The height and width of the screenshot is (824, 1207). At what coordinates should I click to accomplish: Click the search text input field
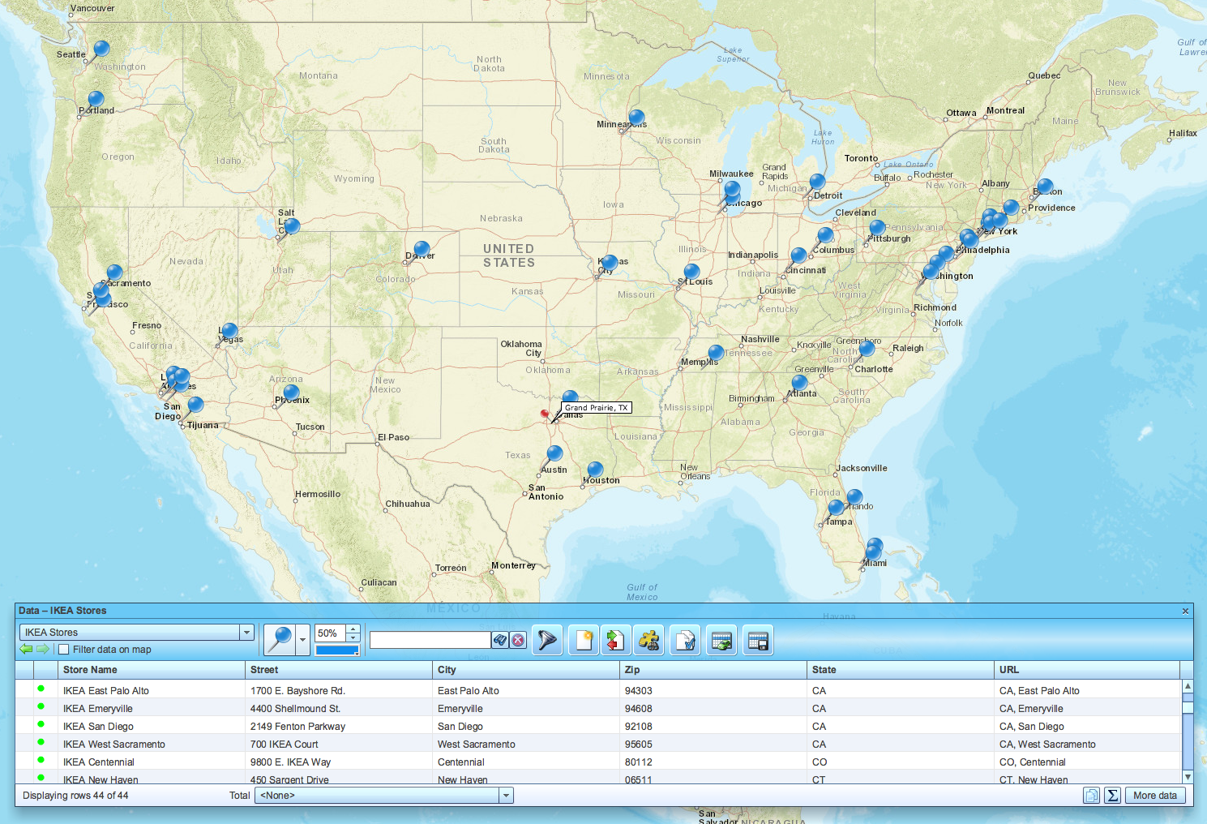point(430,641)
